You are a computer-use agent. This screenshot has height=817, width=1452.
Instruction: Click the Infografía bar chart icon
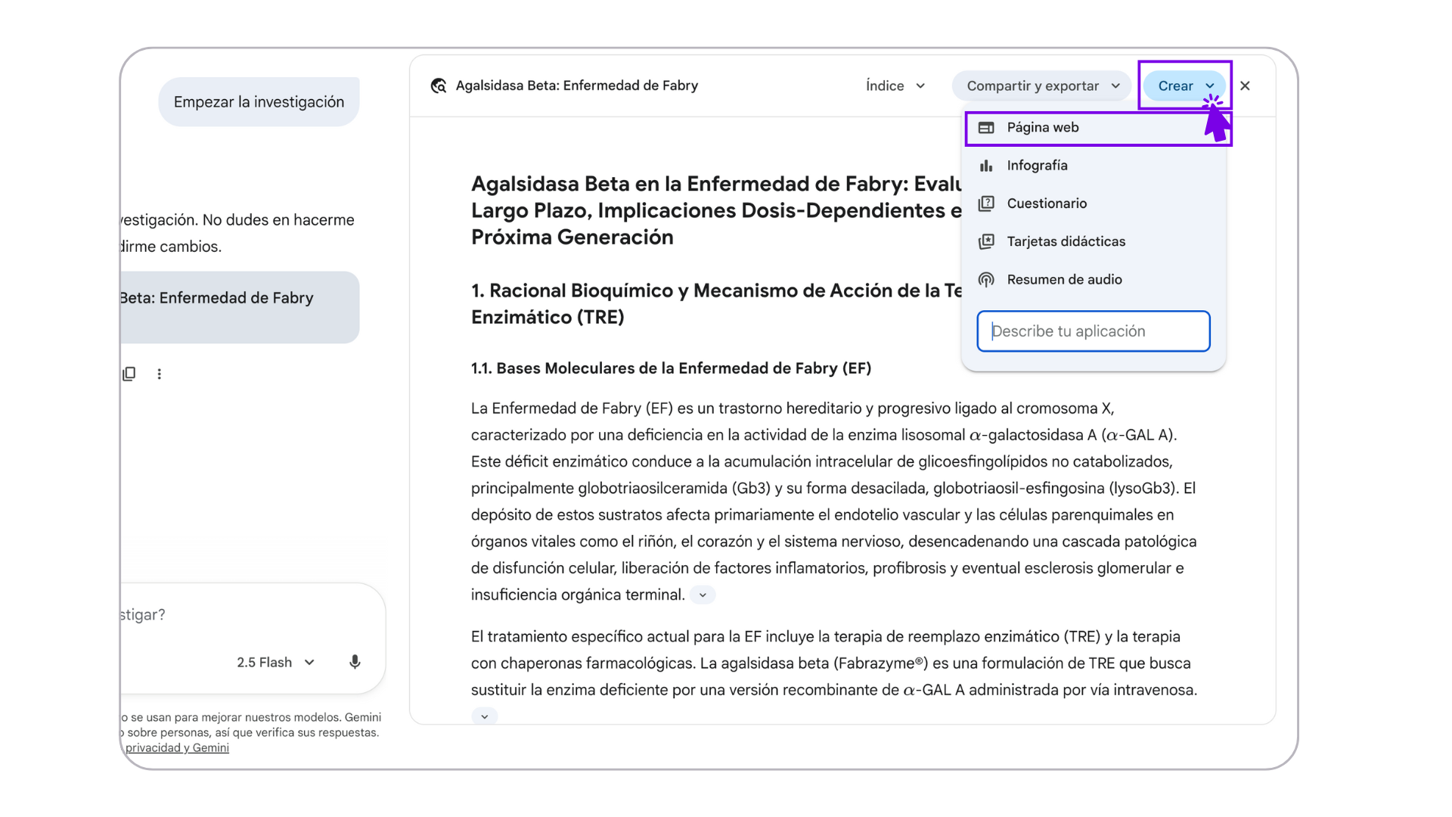click(x=986, y=166)
